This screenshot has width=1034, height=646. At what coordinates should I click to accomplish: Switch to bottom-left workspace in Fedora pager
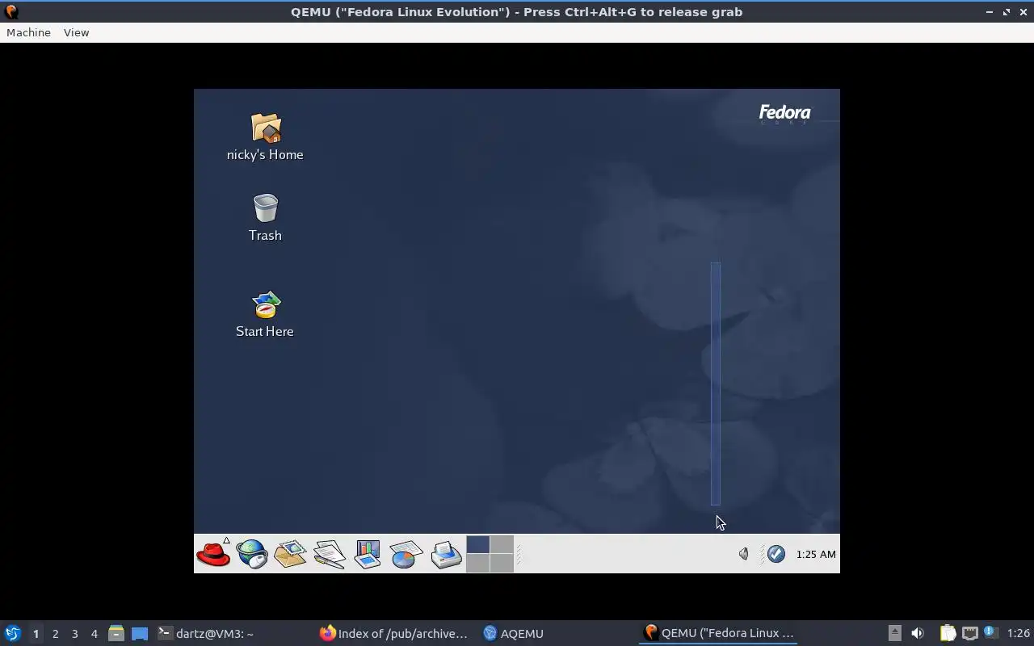click(x=478, y=563)
